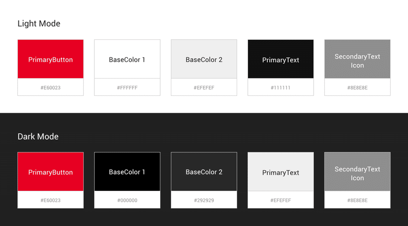Choose the black PrimaryText swatch in Light Mode

point(280,59)
